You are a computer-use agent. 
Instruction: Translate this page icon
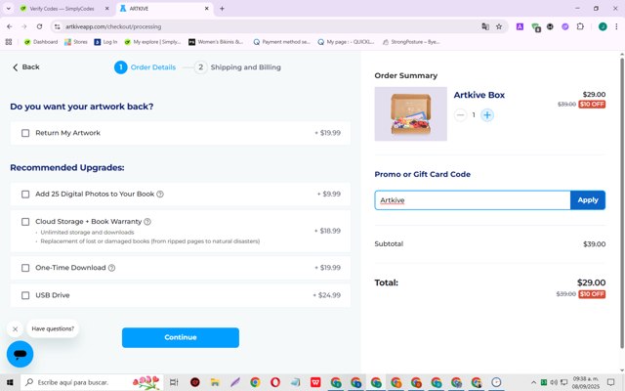(x=485, y=26)
